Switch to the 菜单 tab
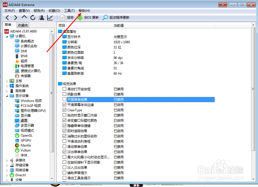258x187 pixels. [8, 25]
